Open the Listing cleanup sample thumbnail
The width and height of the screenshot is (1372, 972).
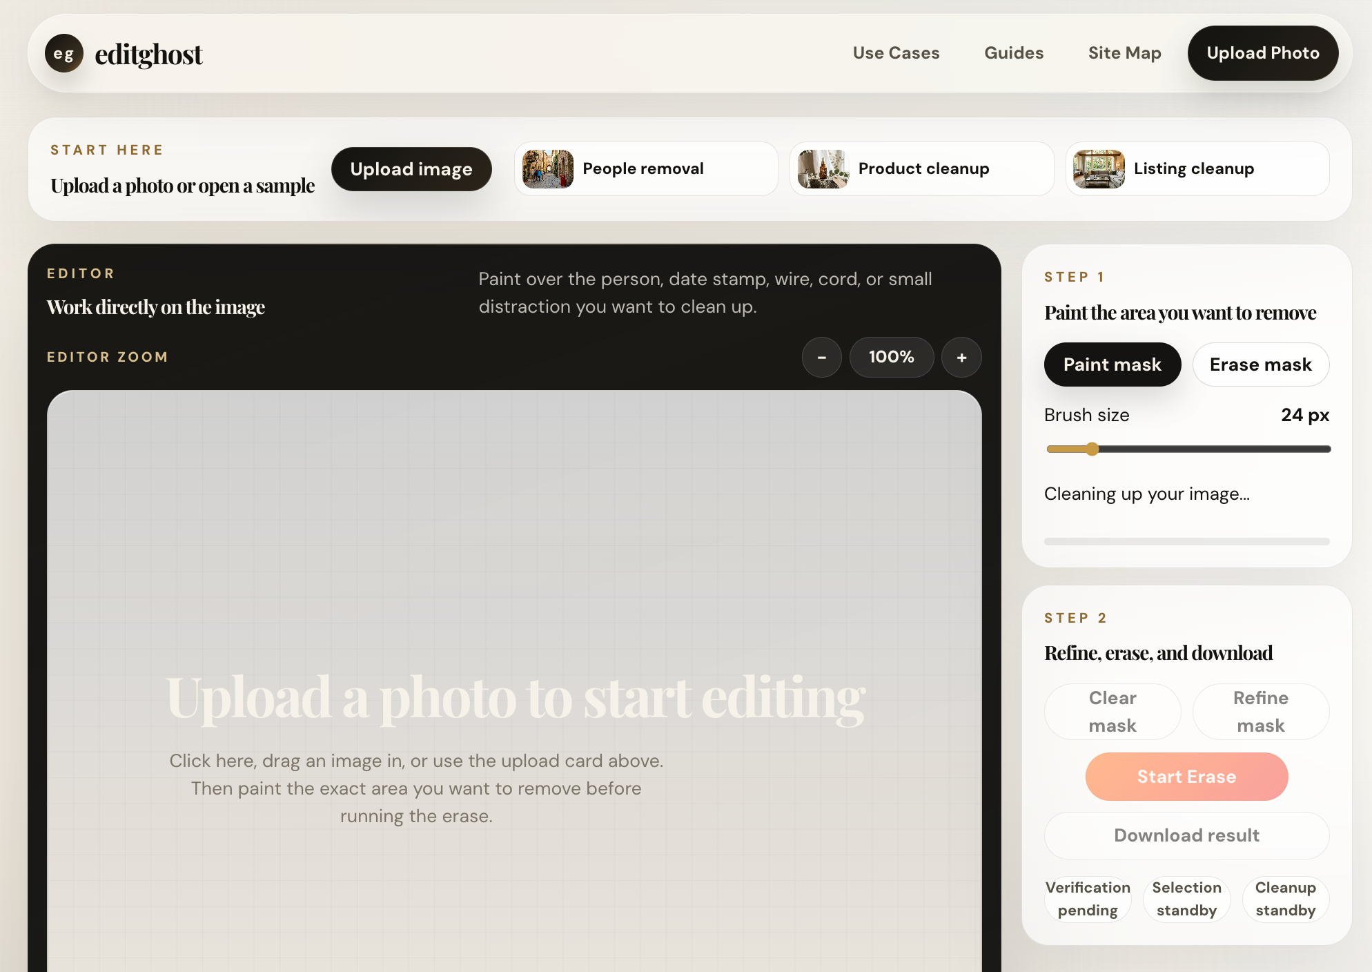(x=1099, y=169)
